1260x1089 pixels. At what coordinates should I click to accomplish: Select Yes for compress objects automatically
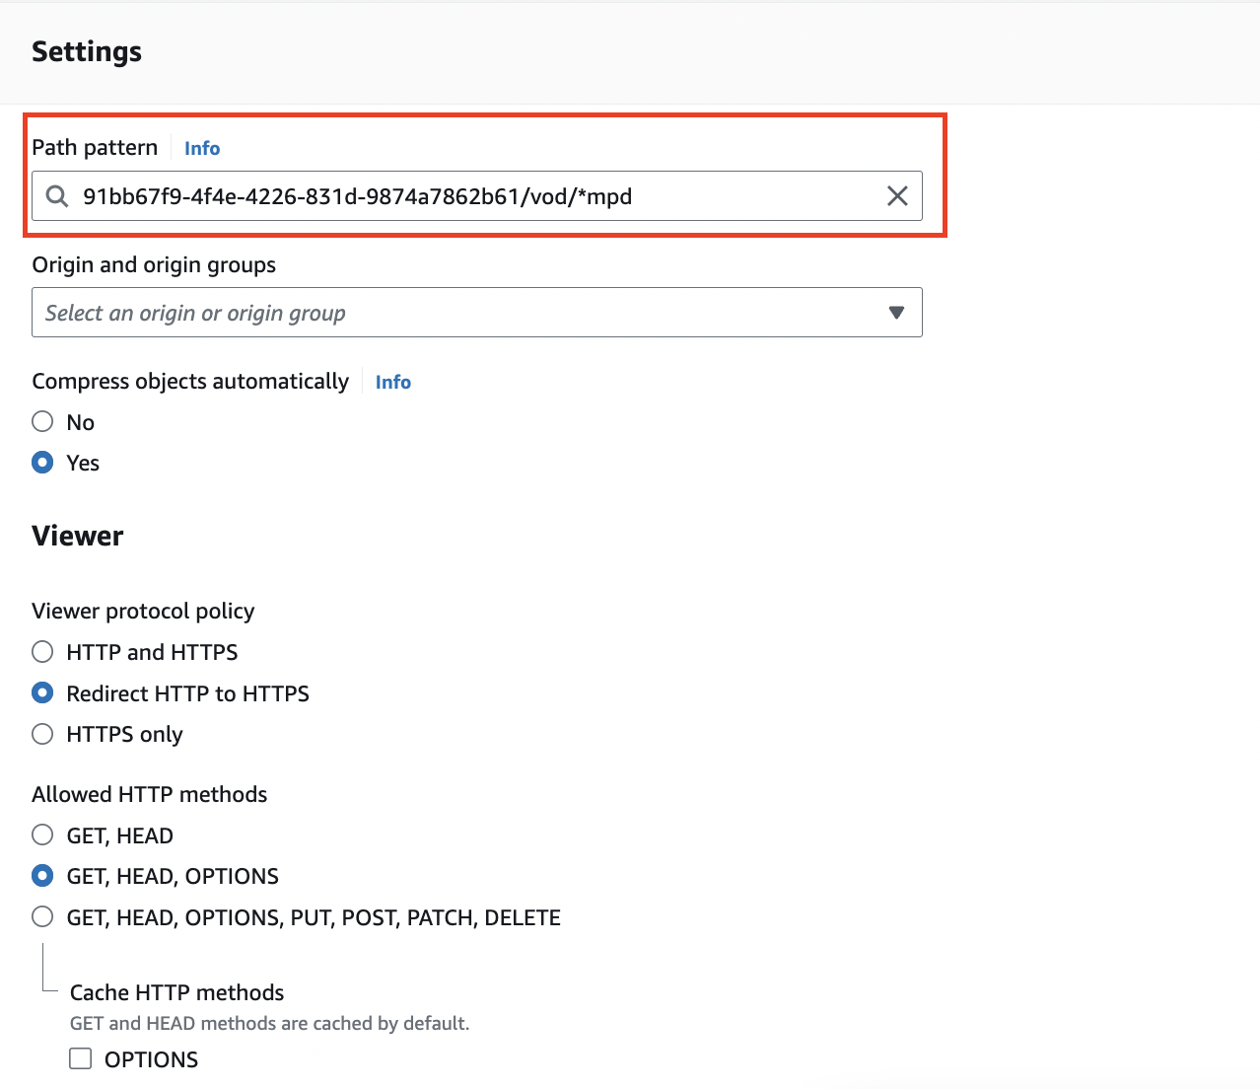tap(42, 463)
